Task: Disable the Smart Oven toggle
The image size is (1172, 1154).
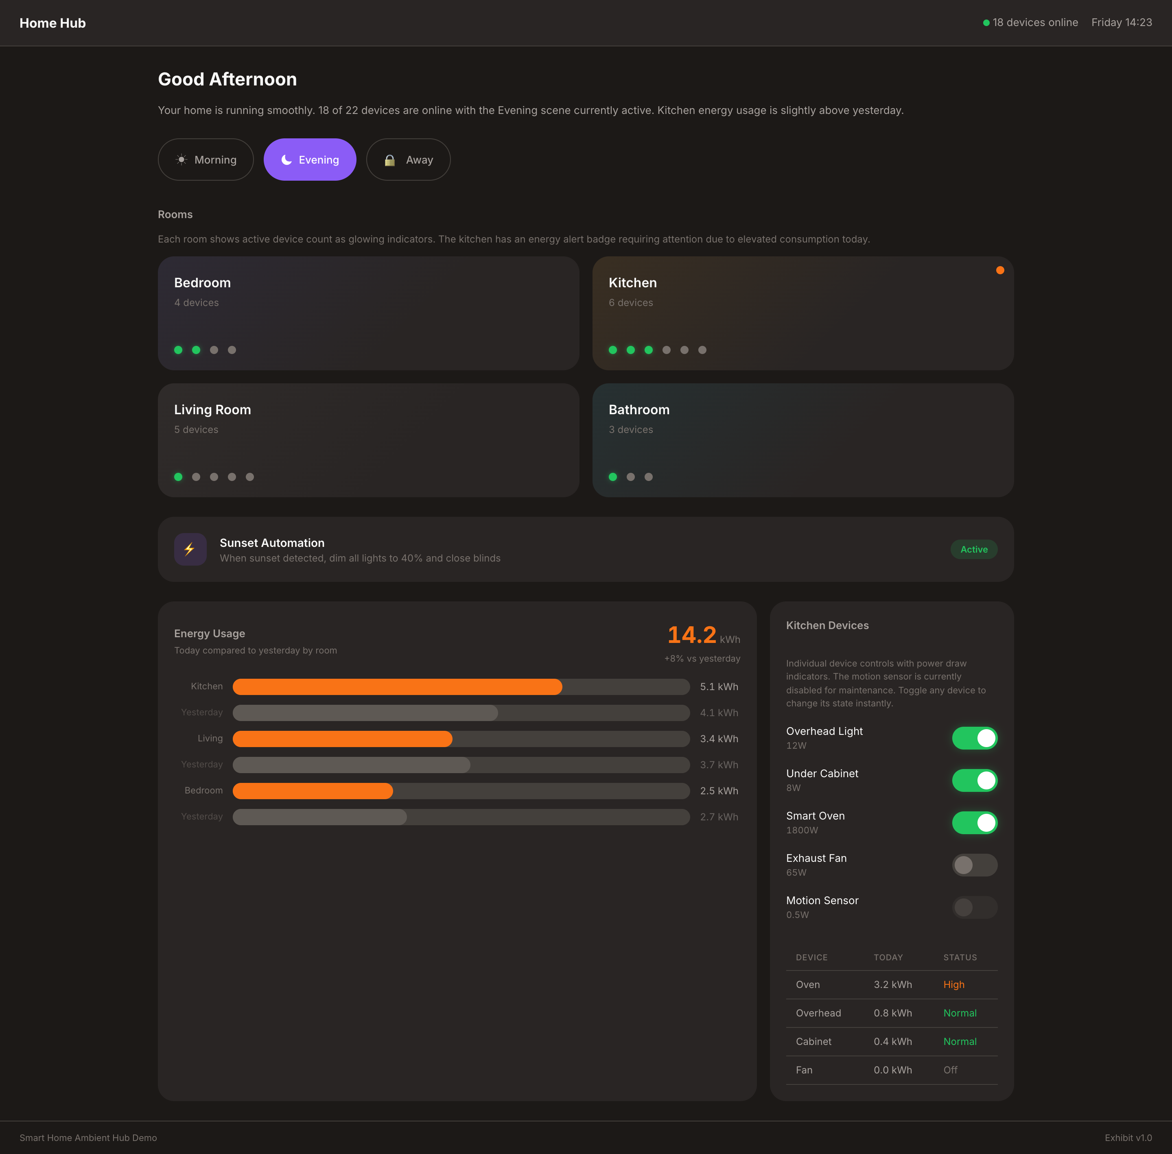Action: coord(974,823)
